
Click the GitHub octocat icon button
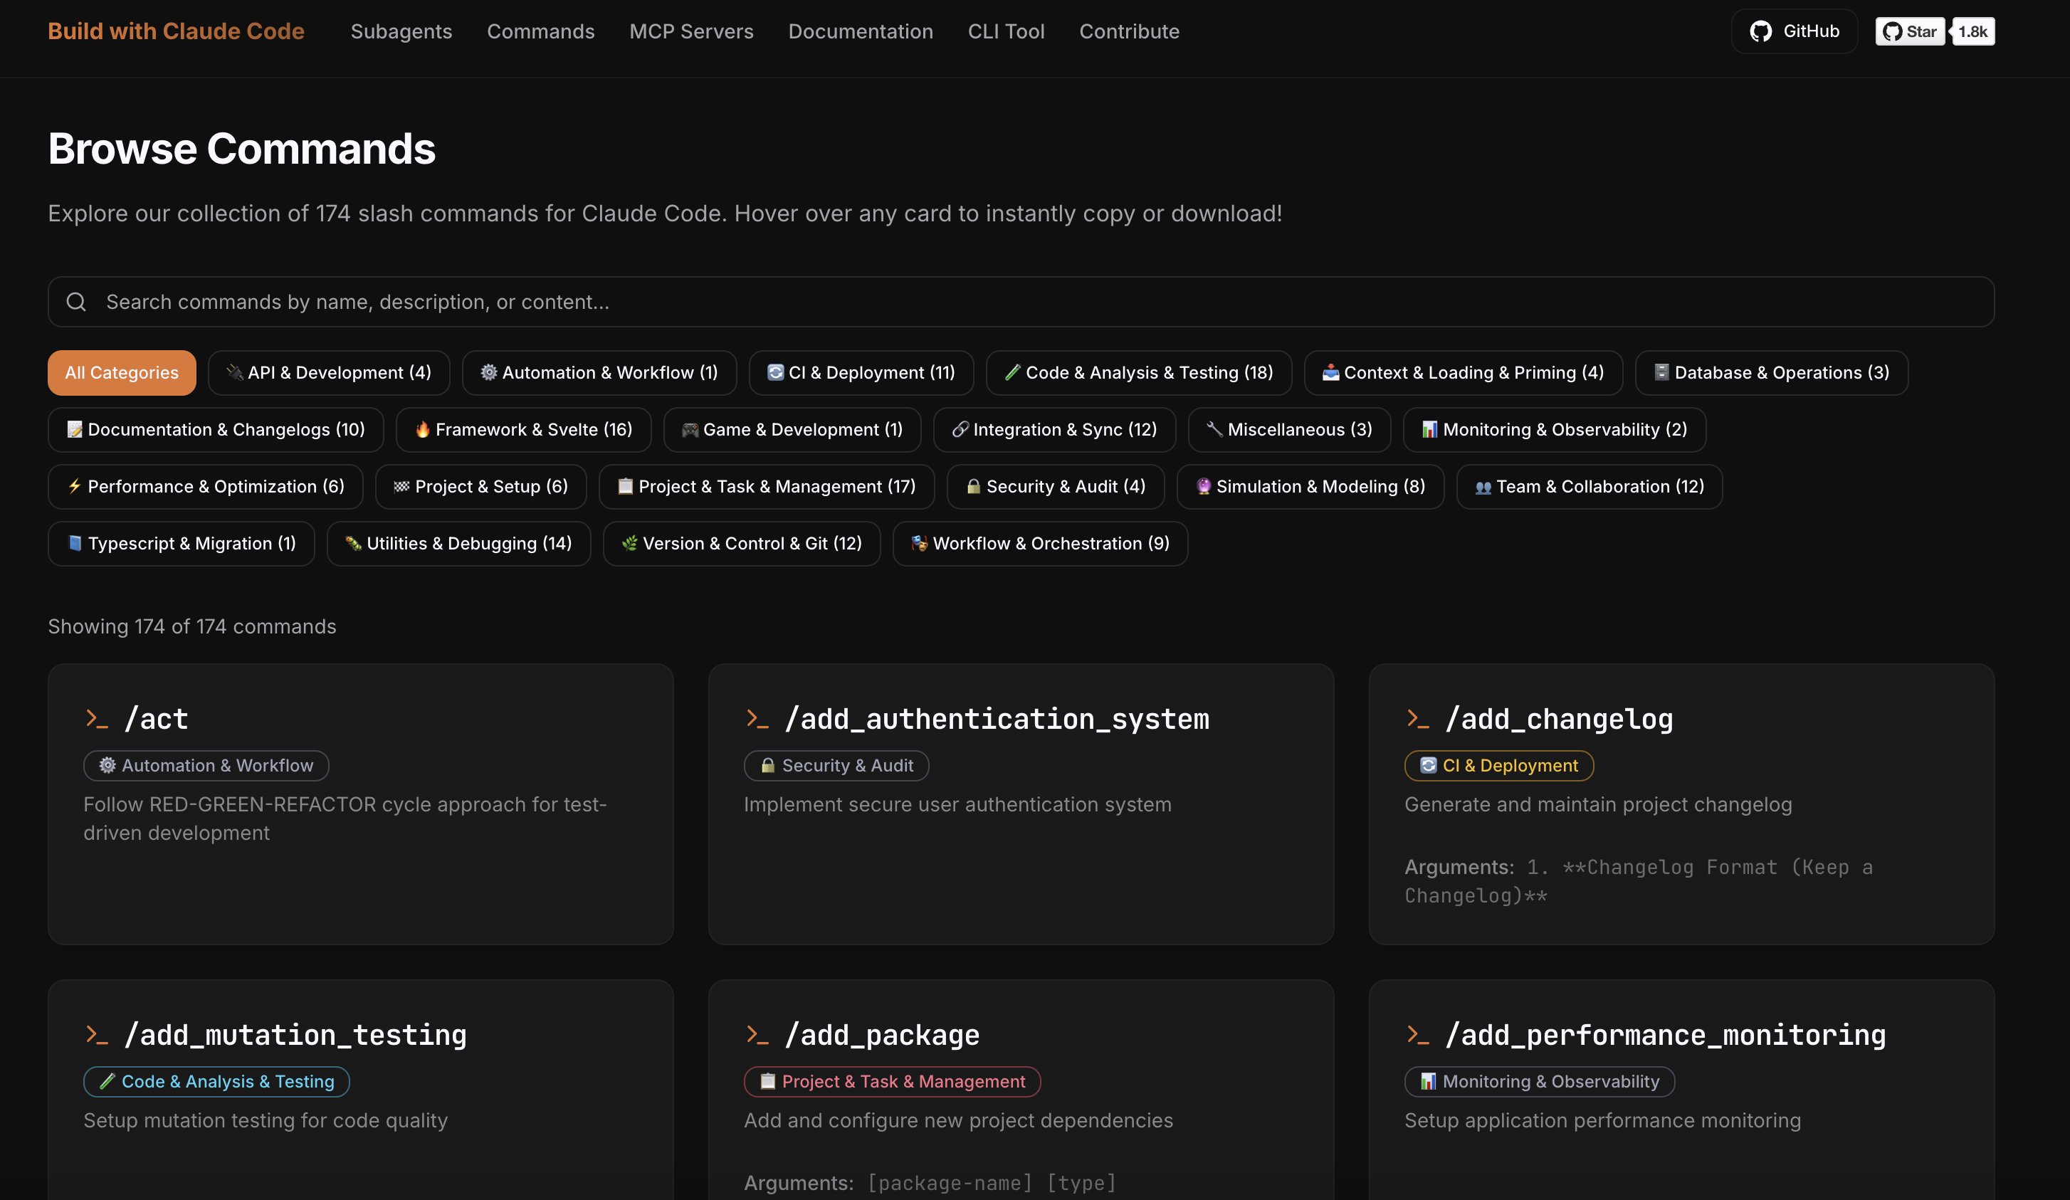coord(1760,31)
